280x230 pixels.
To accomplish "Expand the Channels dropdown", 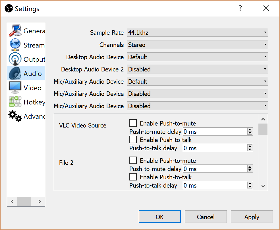I will click(197, 45).
